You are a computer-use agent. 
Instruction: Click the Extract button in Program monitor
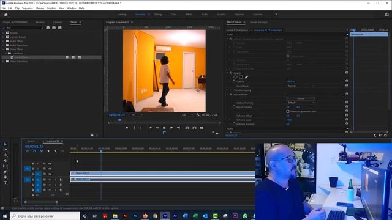click(x=194, y=128)
